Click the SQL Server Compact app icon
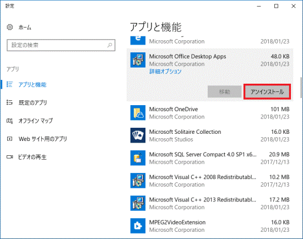Image resolution: width=303 pixels, height=239 pixels. (138, 158)
